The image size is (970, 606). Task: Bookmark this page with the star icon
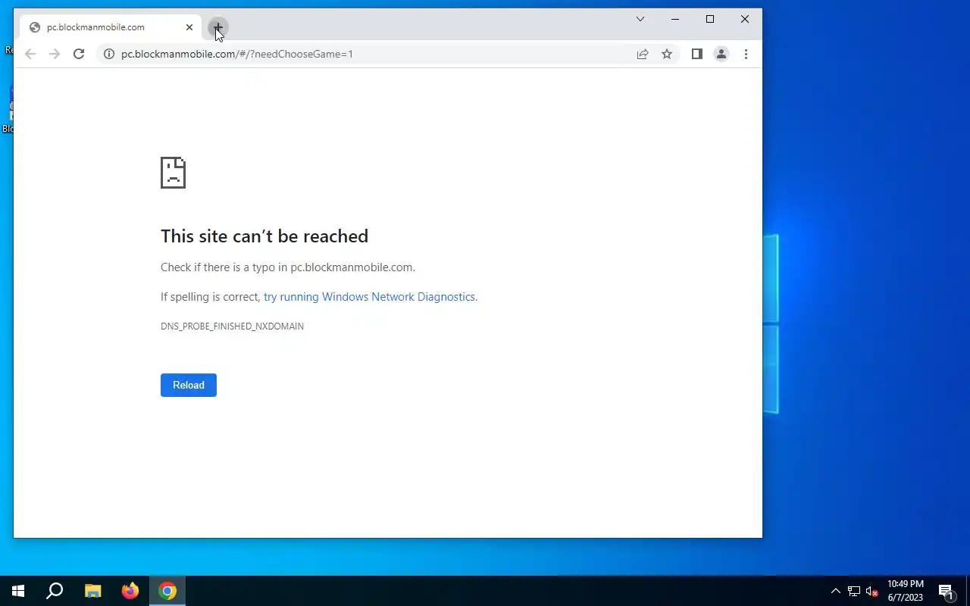(667, 54)
